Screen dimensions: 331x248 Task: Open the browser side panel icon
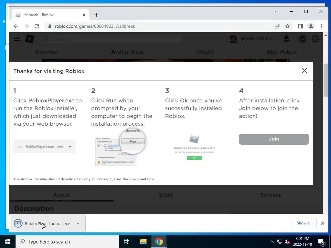pos(300,26)
